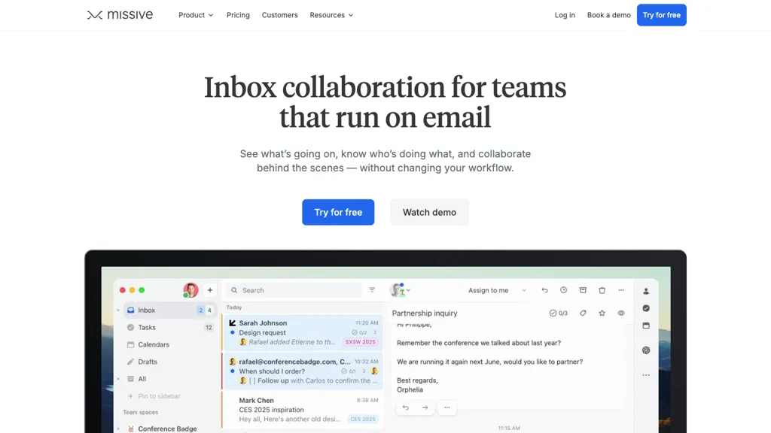Click Pin to sidebar

[154, 396]
